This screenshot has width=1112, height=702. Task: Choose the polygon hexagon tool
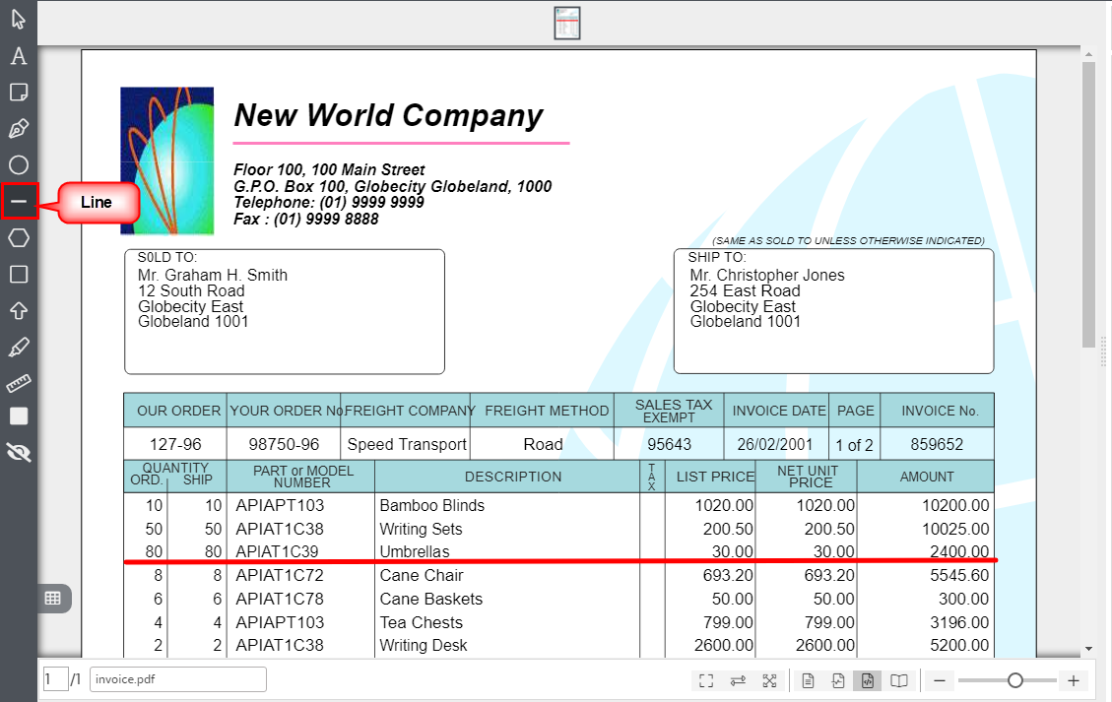[x=19, y=238]
